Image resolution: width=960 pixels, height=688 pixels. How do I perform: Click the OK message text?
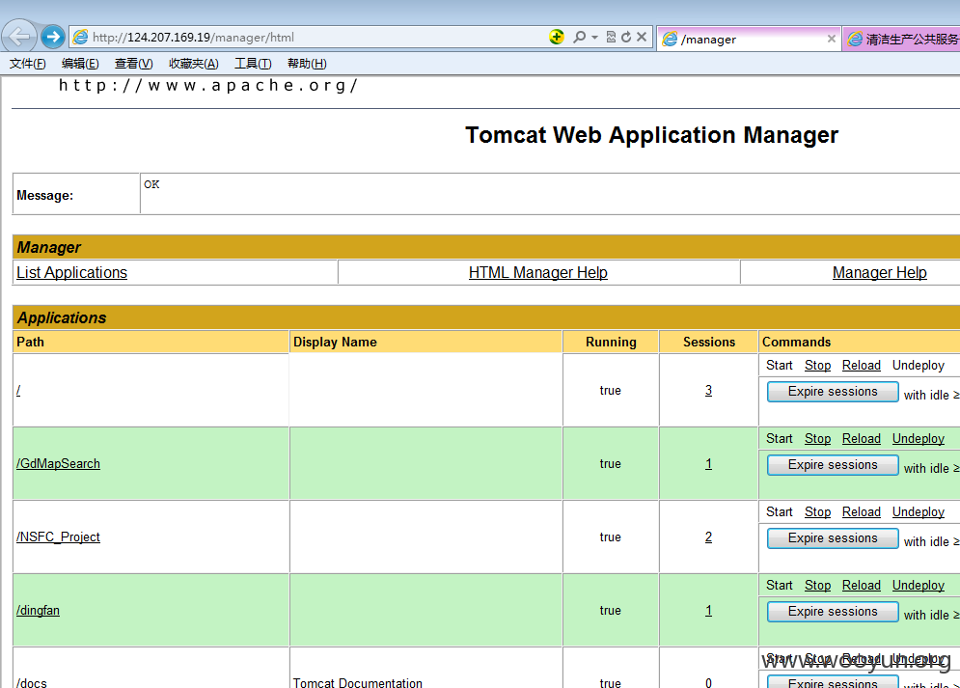tap(151, 184)
